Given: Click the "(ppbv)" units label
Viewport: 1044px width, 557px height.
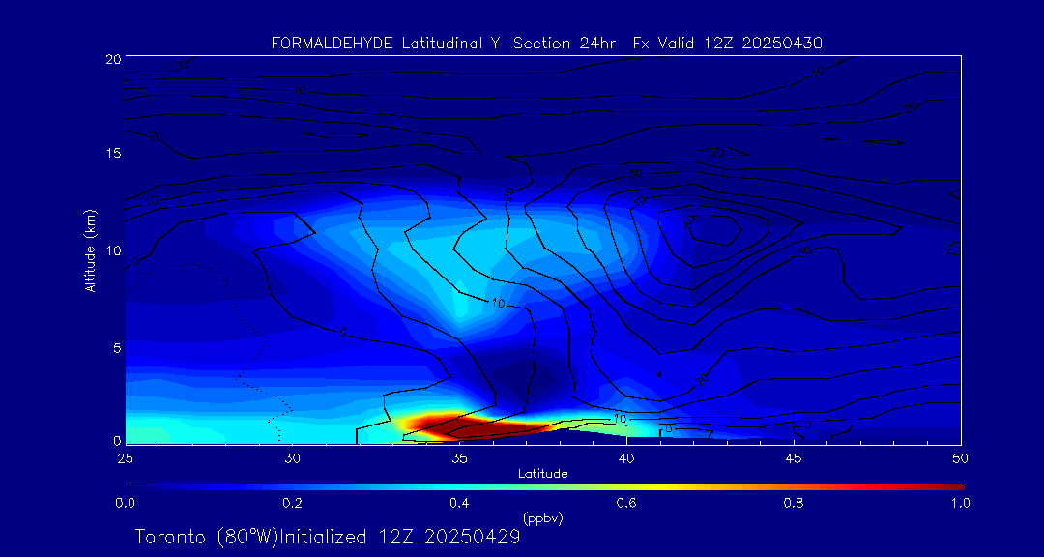Looking at the screenshot, I should (x=542, y=518).
